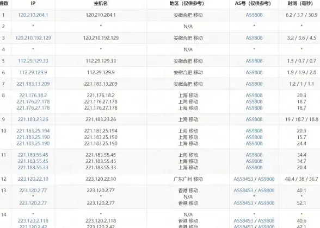Open IP link 223.120.22.10 in hop 12
320x228 pixels.
[x=33, y=179]
